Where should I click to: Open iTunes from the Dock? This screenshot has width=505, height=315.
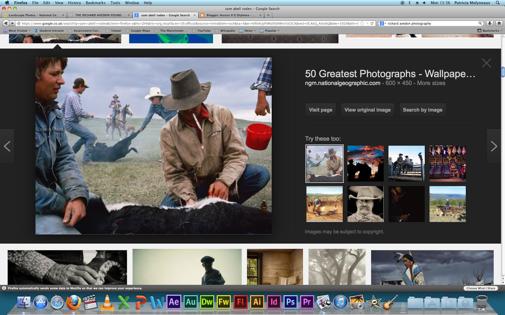[340, 302]
